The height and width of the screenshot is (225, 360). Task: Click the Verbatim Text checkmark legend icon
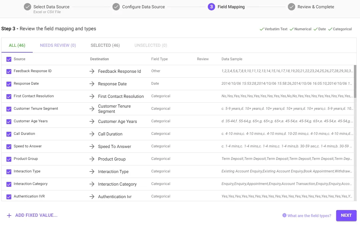(x=262, y=29)
